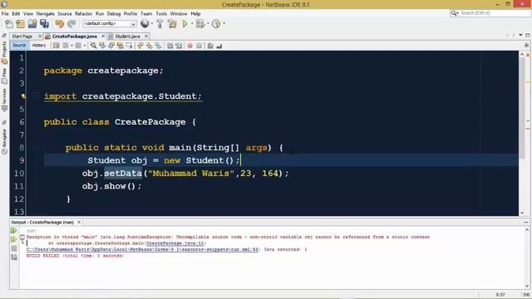Screen dimensions: 532x299
Task: Click Previous Bookmark icon
Action: (x=140, y=46)
